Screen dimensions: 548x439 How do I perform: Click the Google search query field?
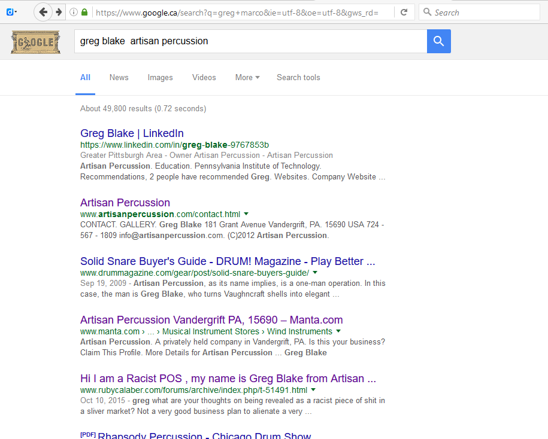tap(250, 41)
